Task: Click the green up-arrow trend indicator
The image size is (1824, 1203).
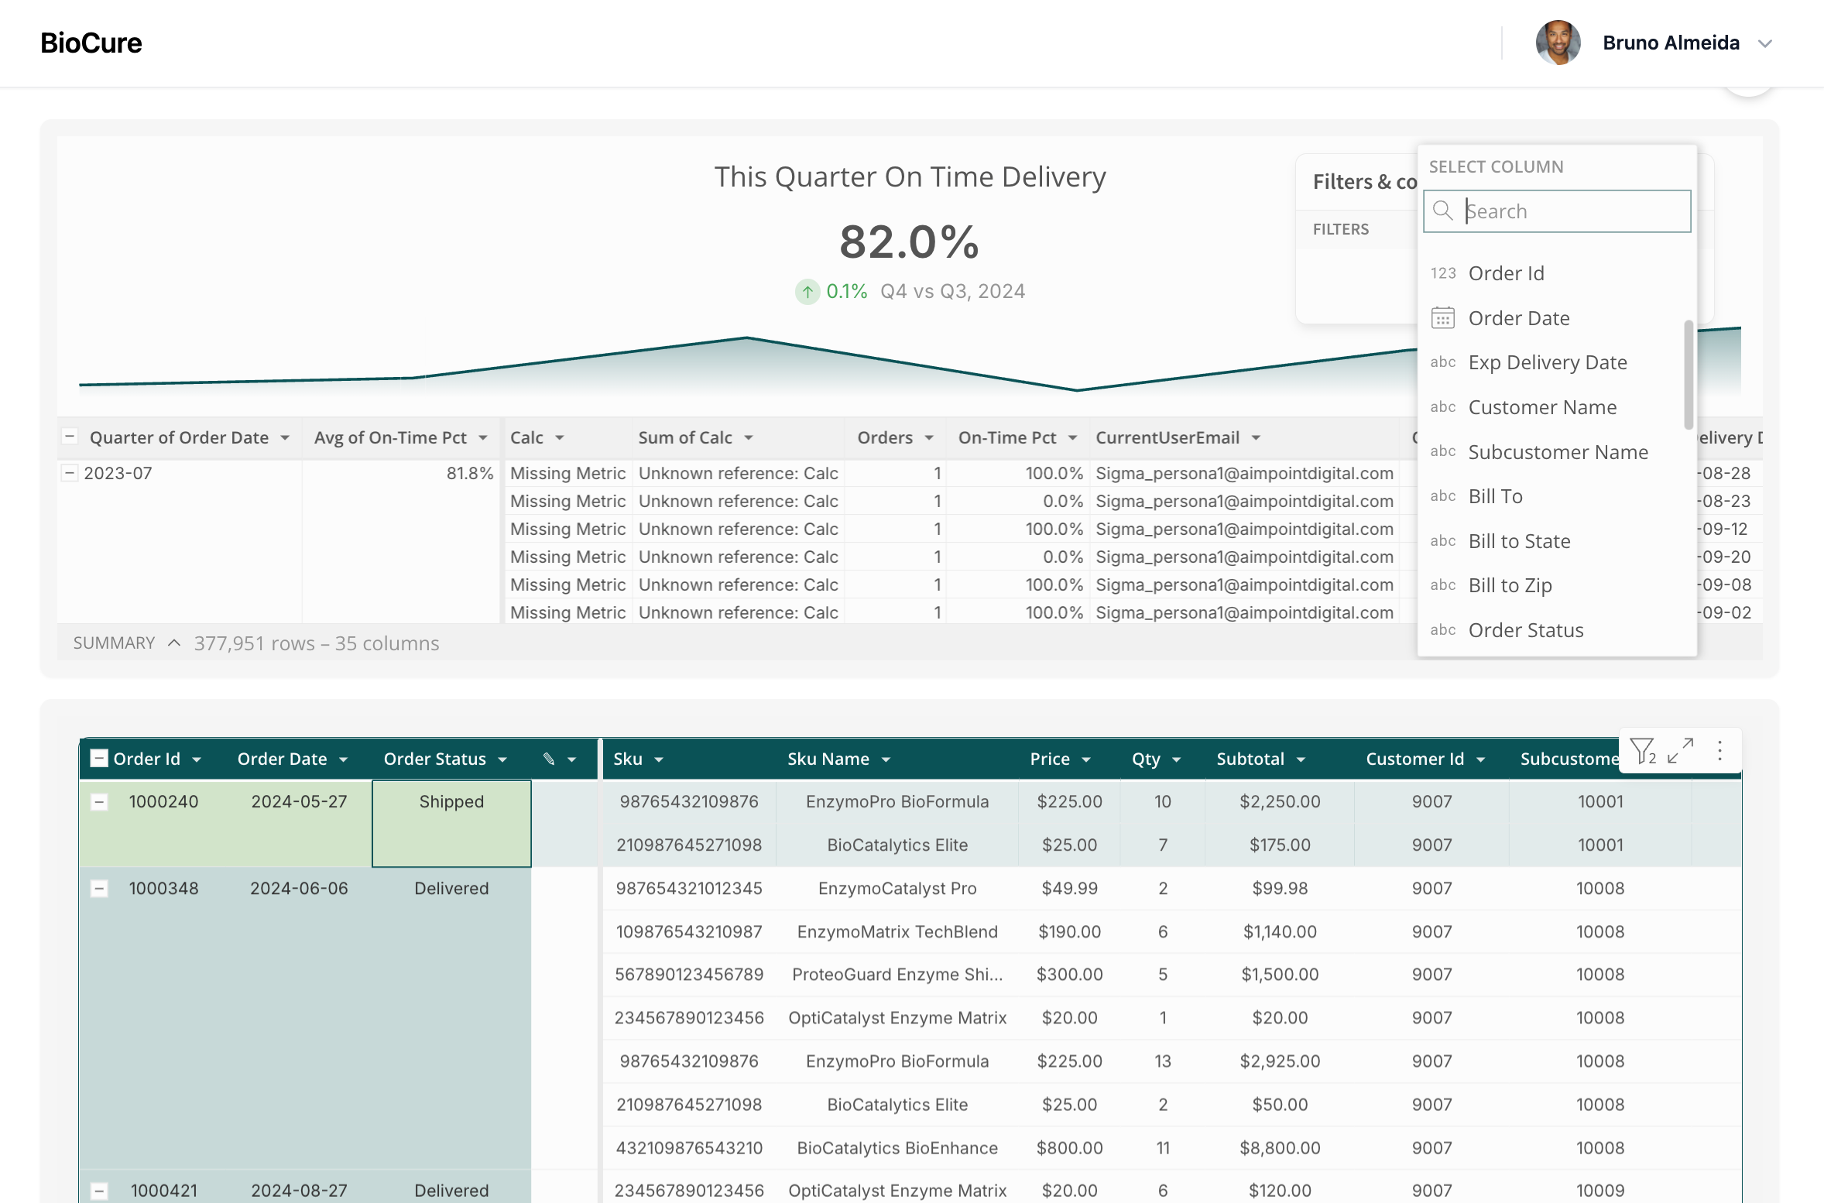Action: (807, 292)
